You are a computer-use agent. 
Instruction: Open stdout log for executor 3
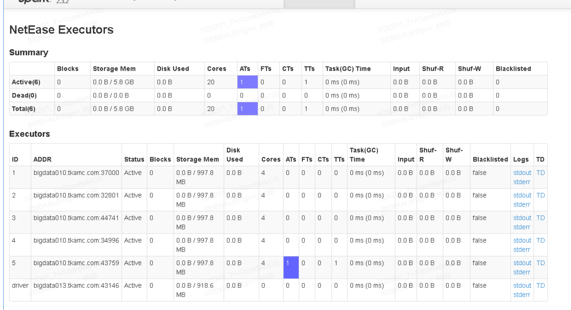[x=522, y=218]
